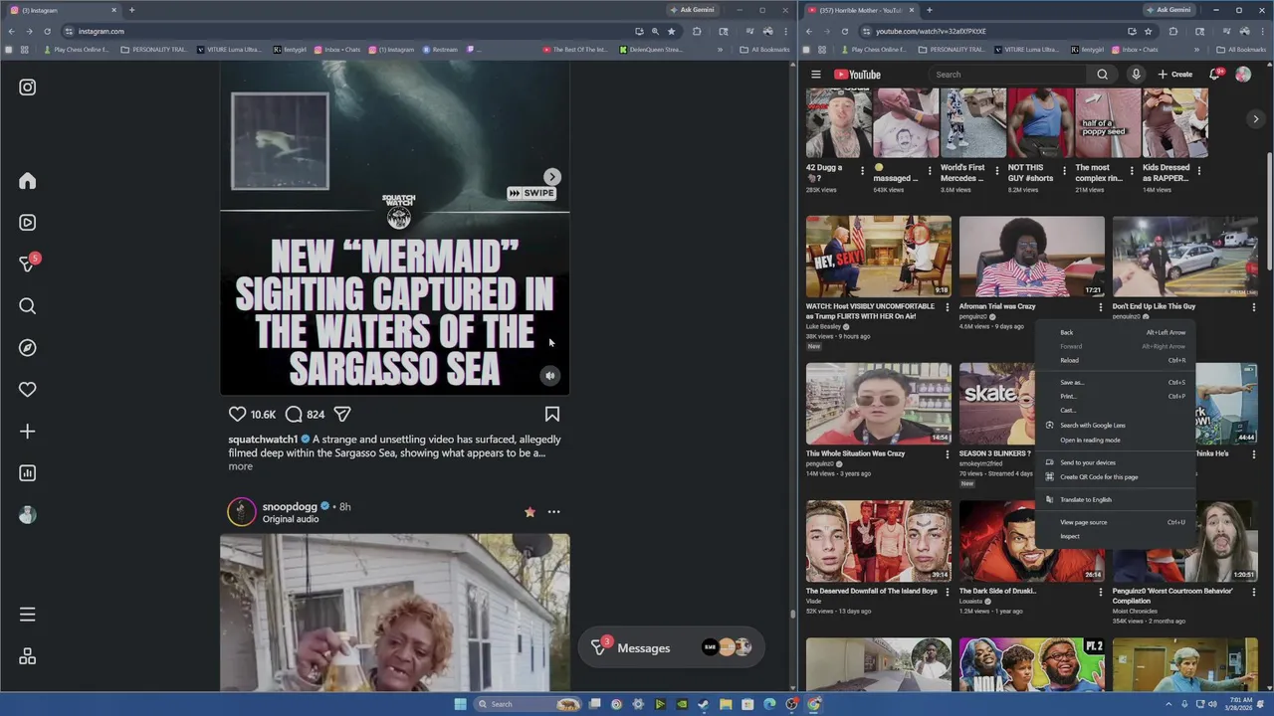Choose 'Translate to English' in context menu
1274x716 pixels.
[1115, 499]
